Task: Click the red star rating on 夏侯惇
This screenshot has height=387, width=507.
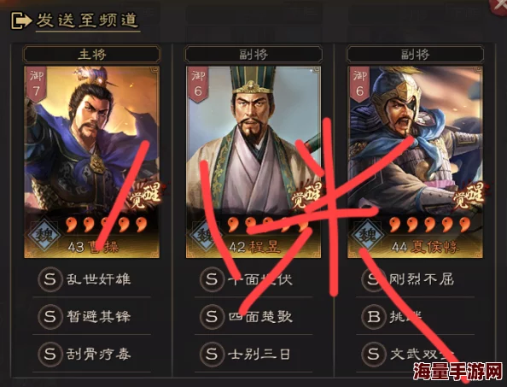Action: (429, 225)
